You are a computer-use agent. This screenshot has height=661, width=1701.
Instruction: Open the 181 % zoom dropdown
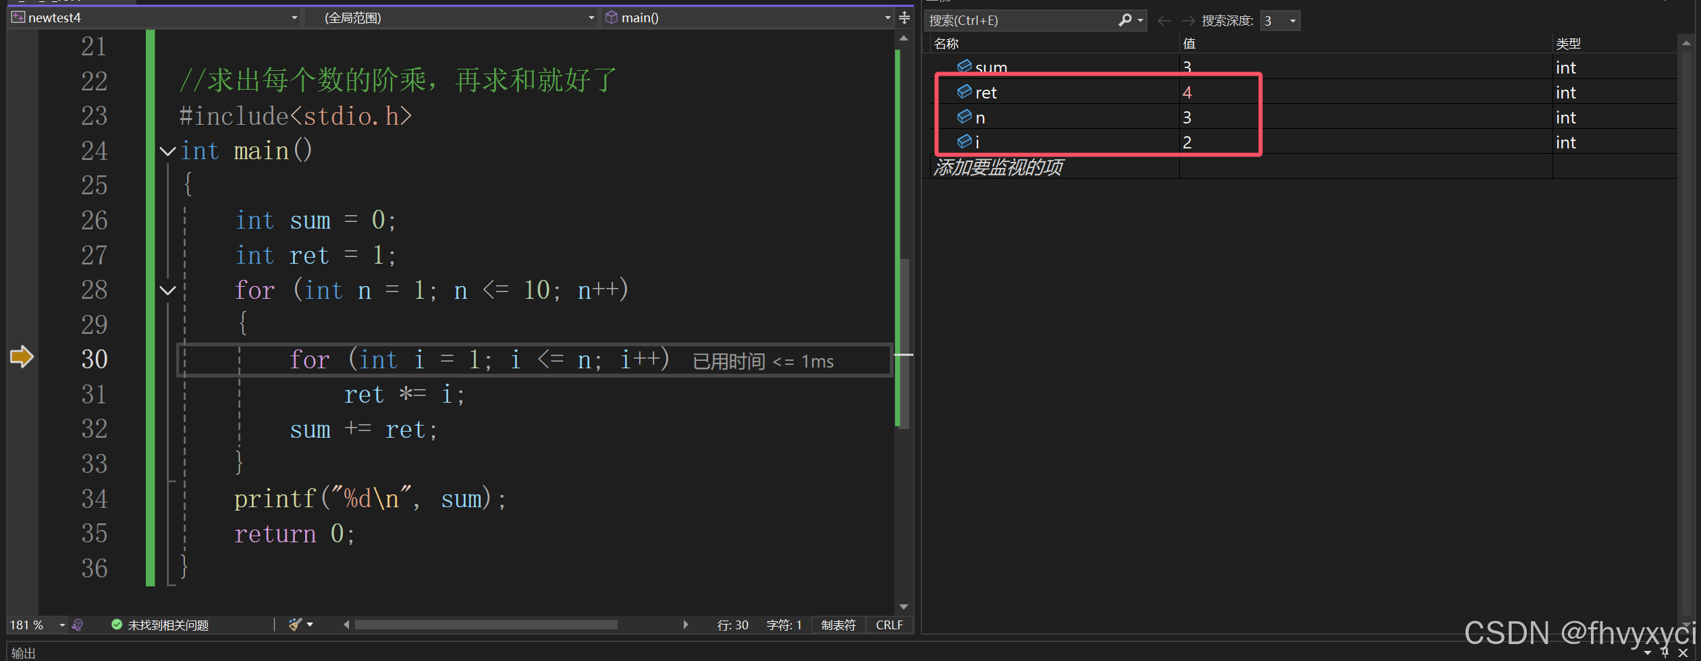coord(62,625)
